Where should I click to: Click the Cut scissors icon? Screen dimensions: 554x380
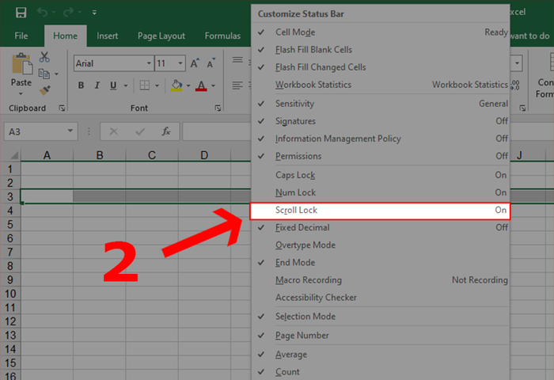click(44, 56)
